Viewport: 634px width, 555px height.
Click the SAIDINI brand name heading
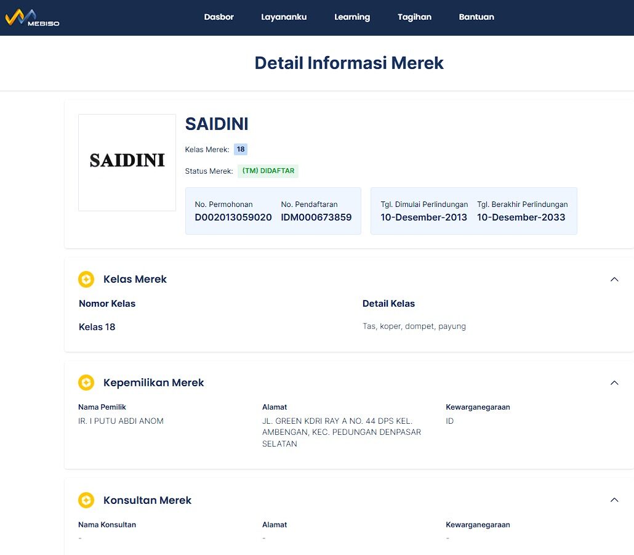[217, 124]
